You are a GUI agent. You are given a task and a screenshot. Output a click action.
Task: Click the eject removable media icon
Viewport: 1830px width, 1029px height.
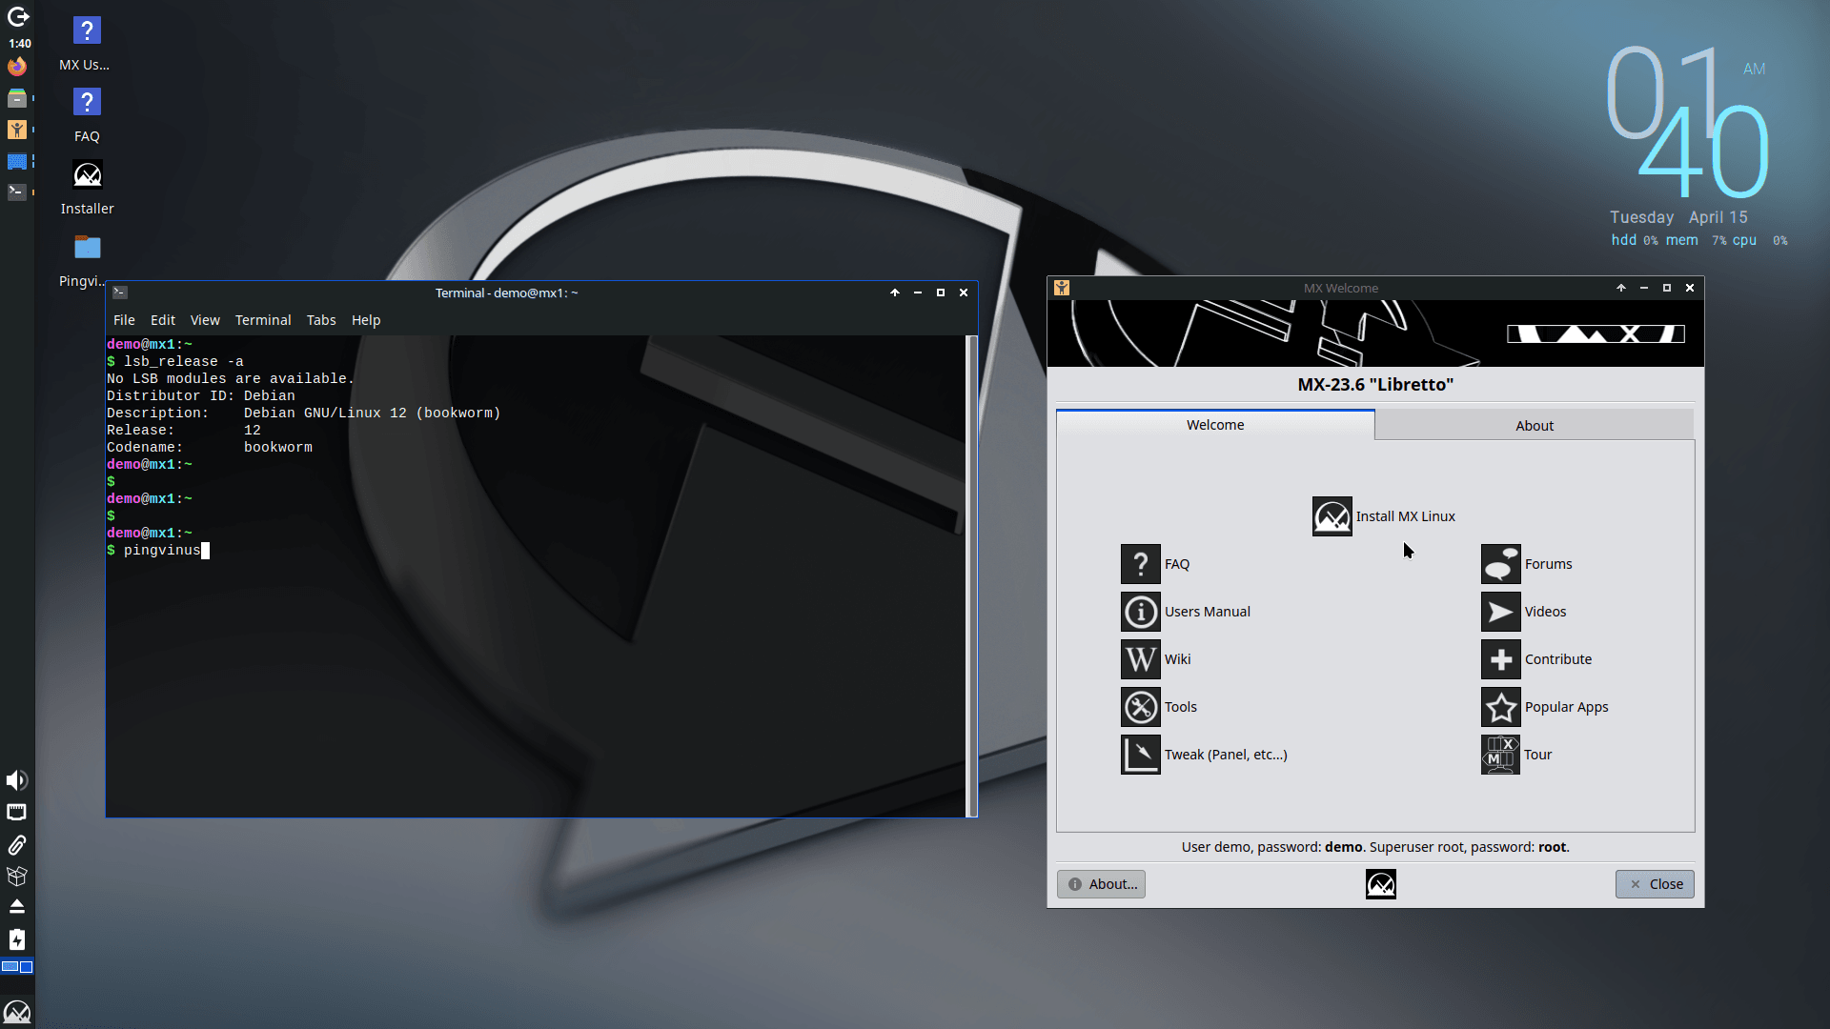[x=17, y=906]
